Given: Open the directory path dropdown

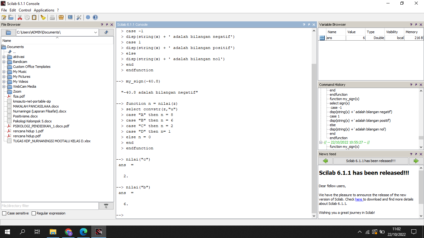Looking at the screenshot, I should (x=95, y=32).
